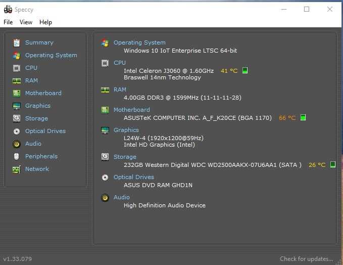Click the Motherboard icon in sidebar
The width and height of the screenshot is (343, 265).
pyautogui.click(x=17, y=93)
